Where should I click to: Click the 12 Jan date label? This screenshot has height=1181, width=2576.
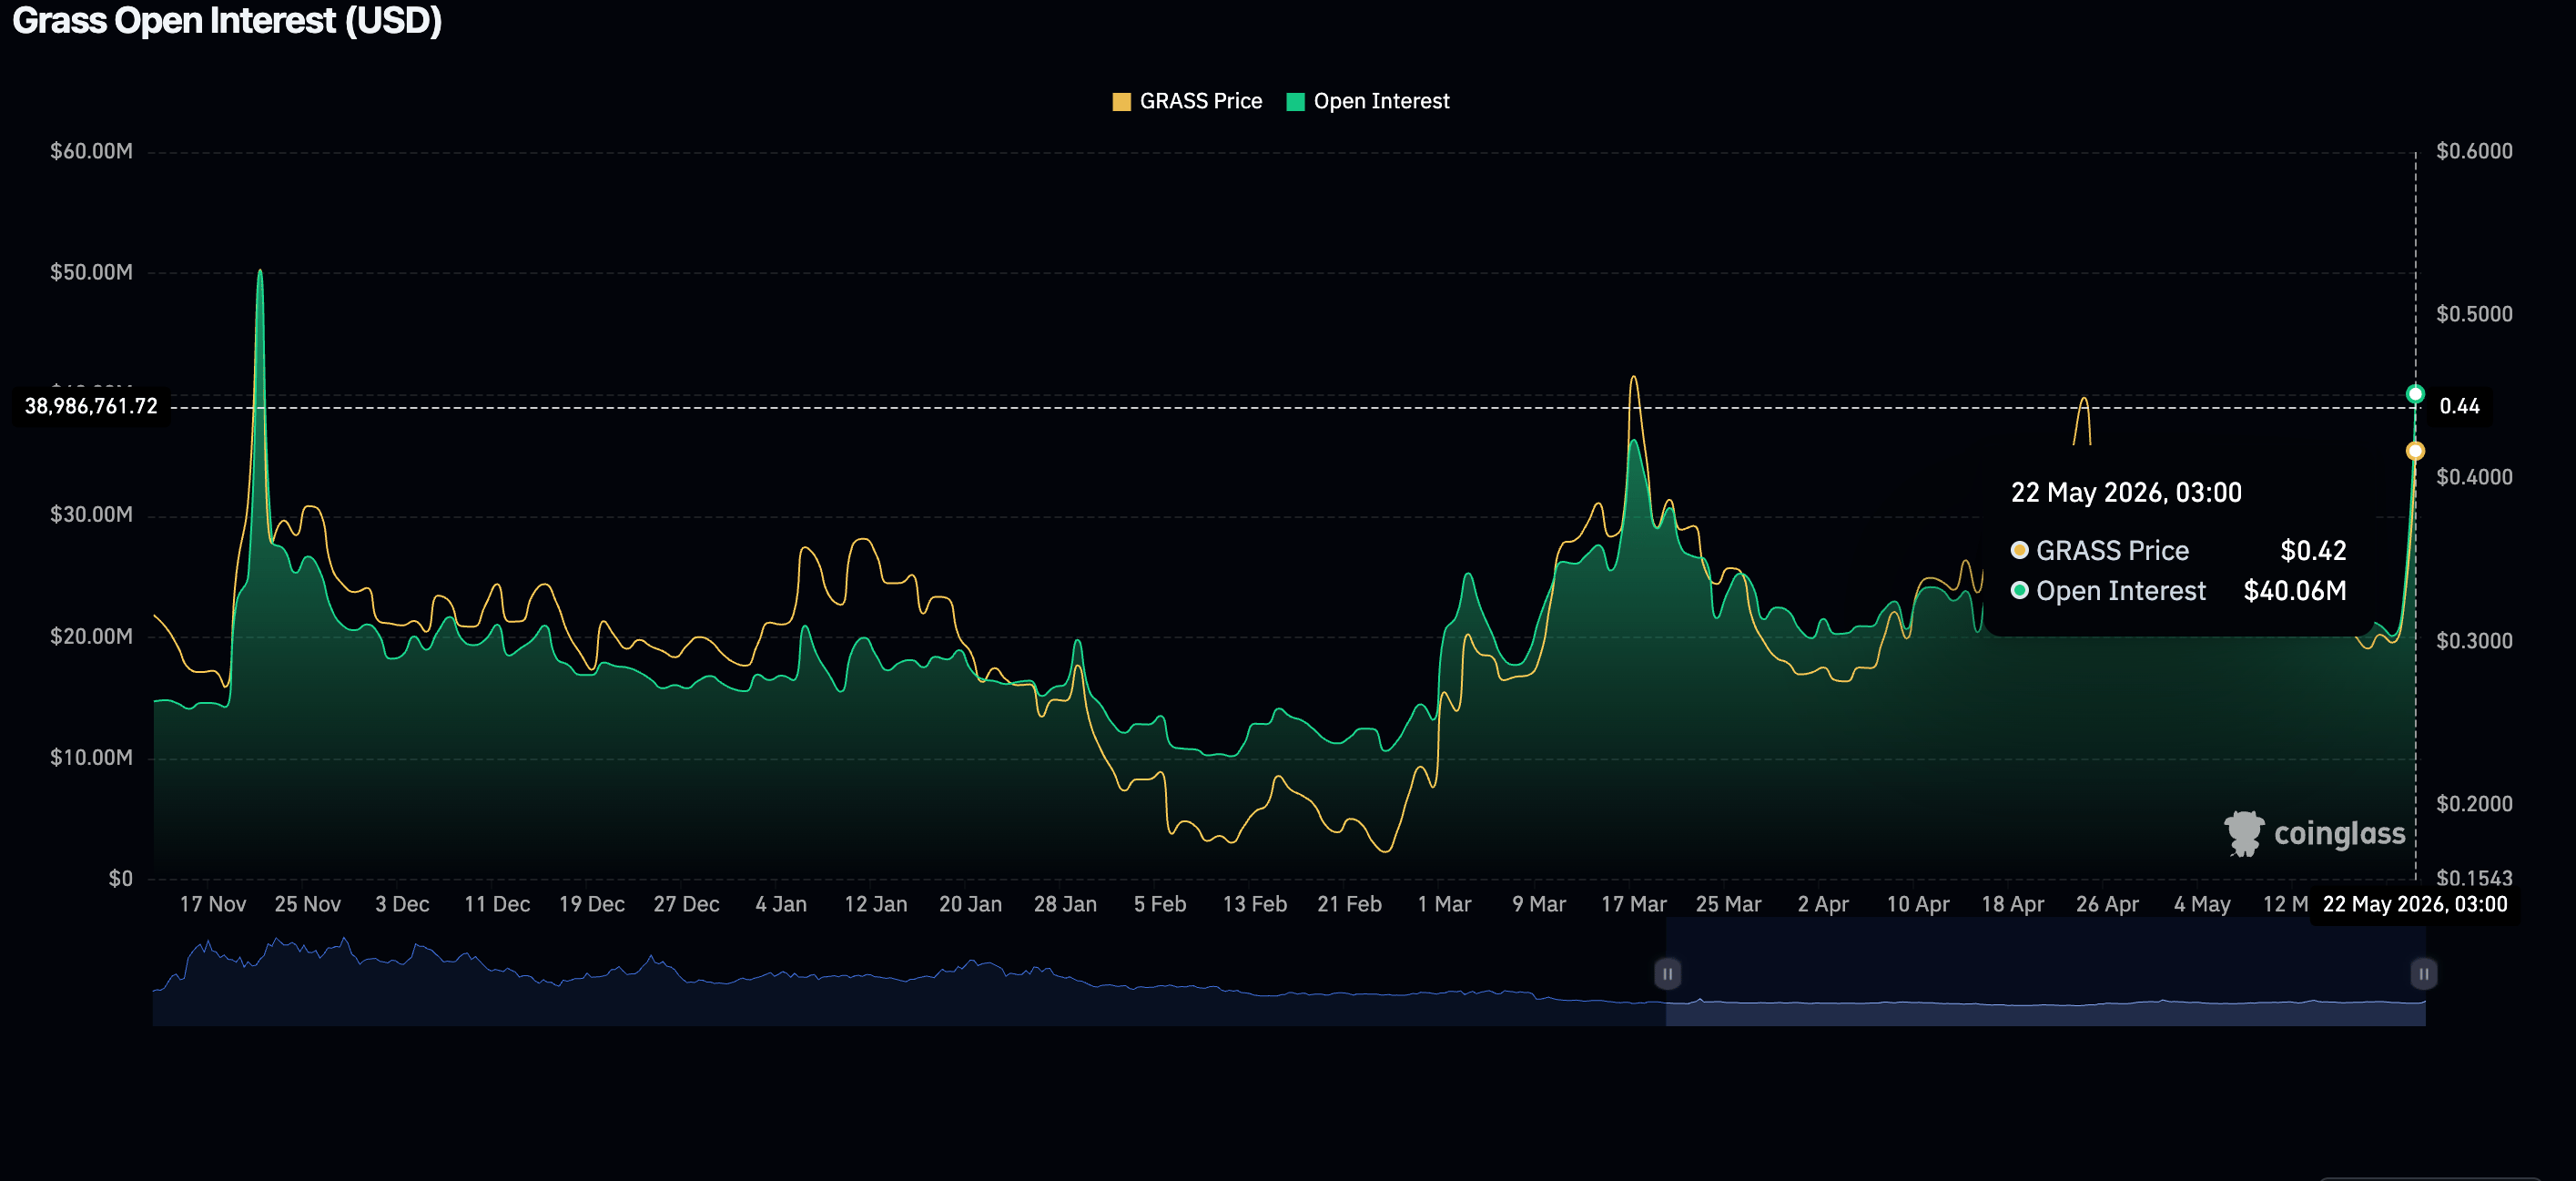(x=875, y=904)
